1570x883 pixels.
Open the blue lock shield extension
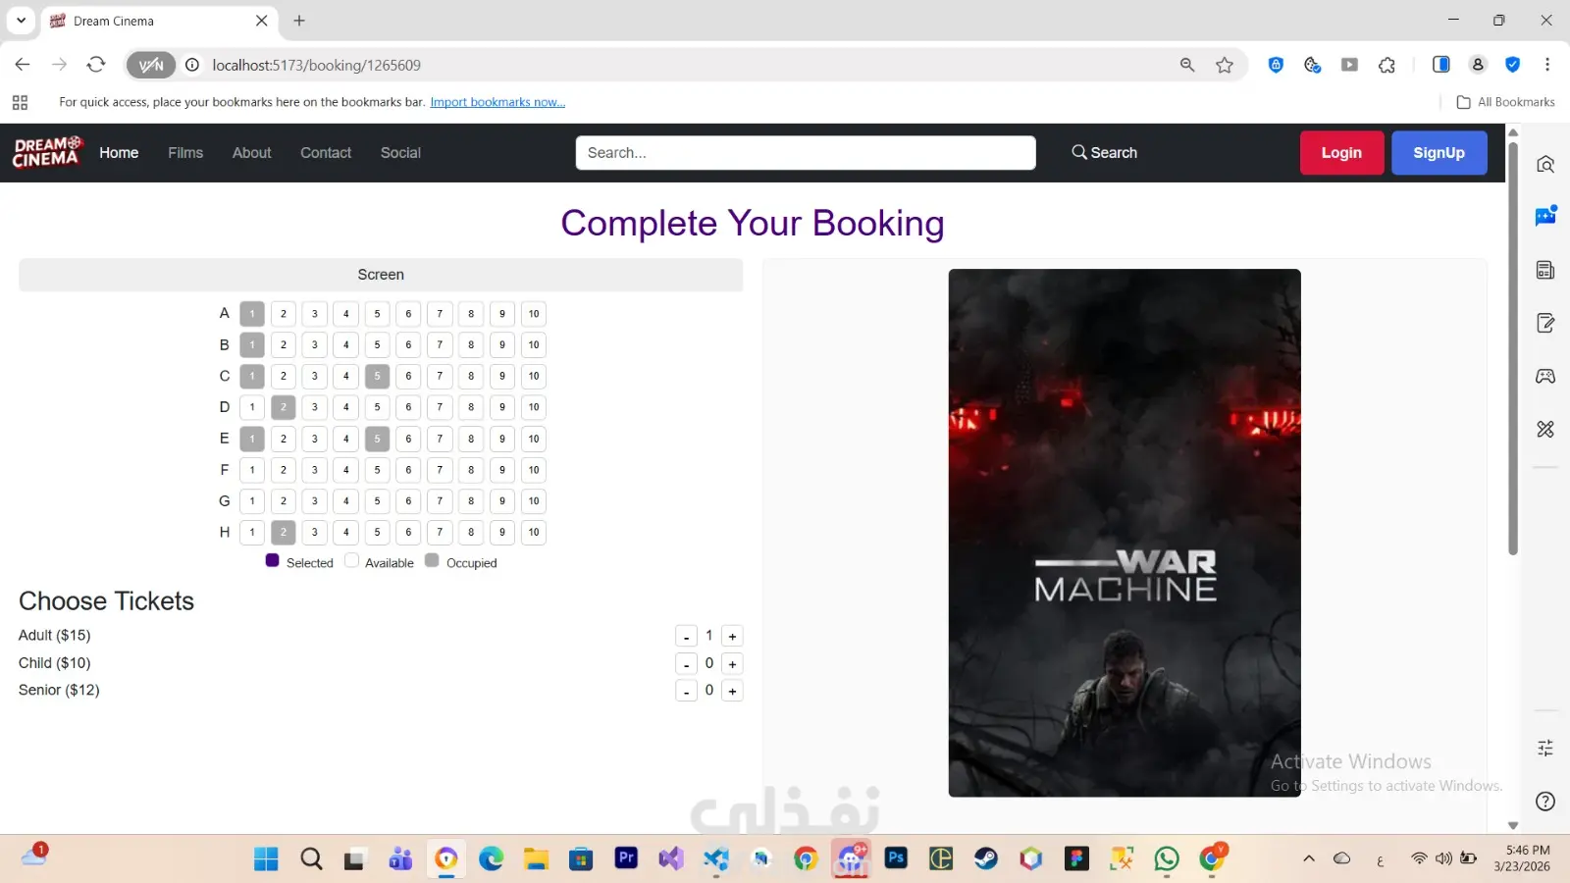click(1276, 65)
